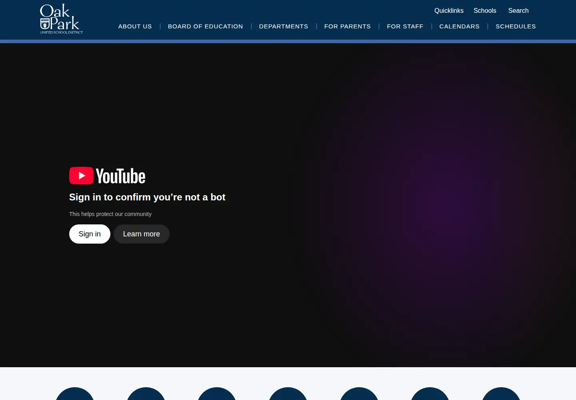Click the YouTube logo
Viewport: 576px width, 400px height.
[x=107, y=176]
